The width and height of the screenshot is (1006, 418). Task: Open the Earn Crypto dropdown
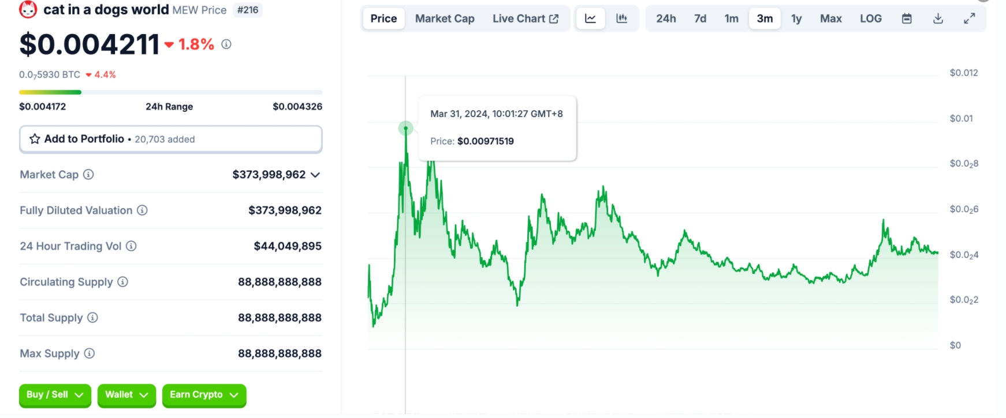tap(204, 395)
